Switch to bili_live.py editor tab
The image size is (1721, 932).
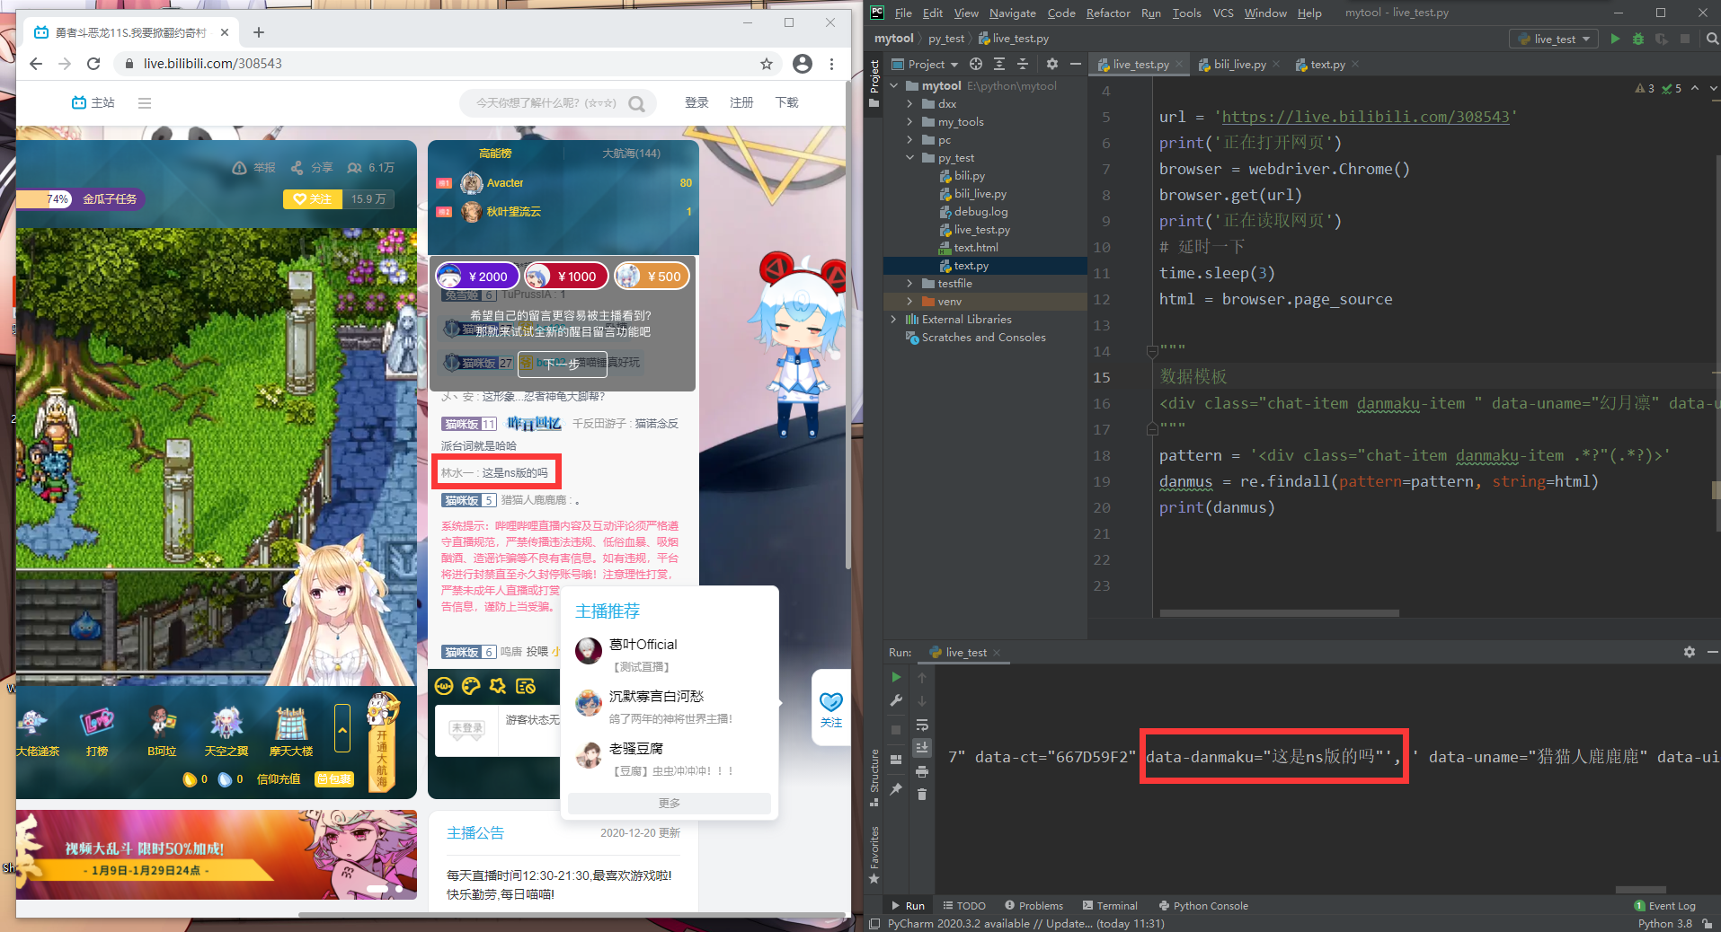[x=1239, y=65]
